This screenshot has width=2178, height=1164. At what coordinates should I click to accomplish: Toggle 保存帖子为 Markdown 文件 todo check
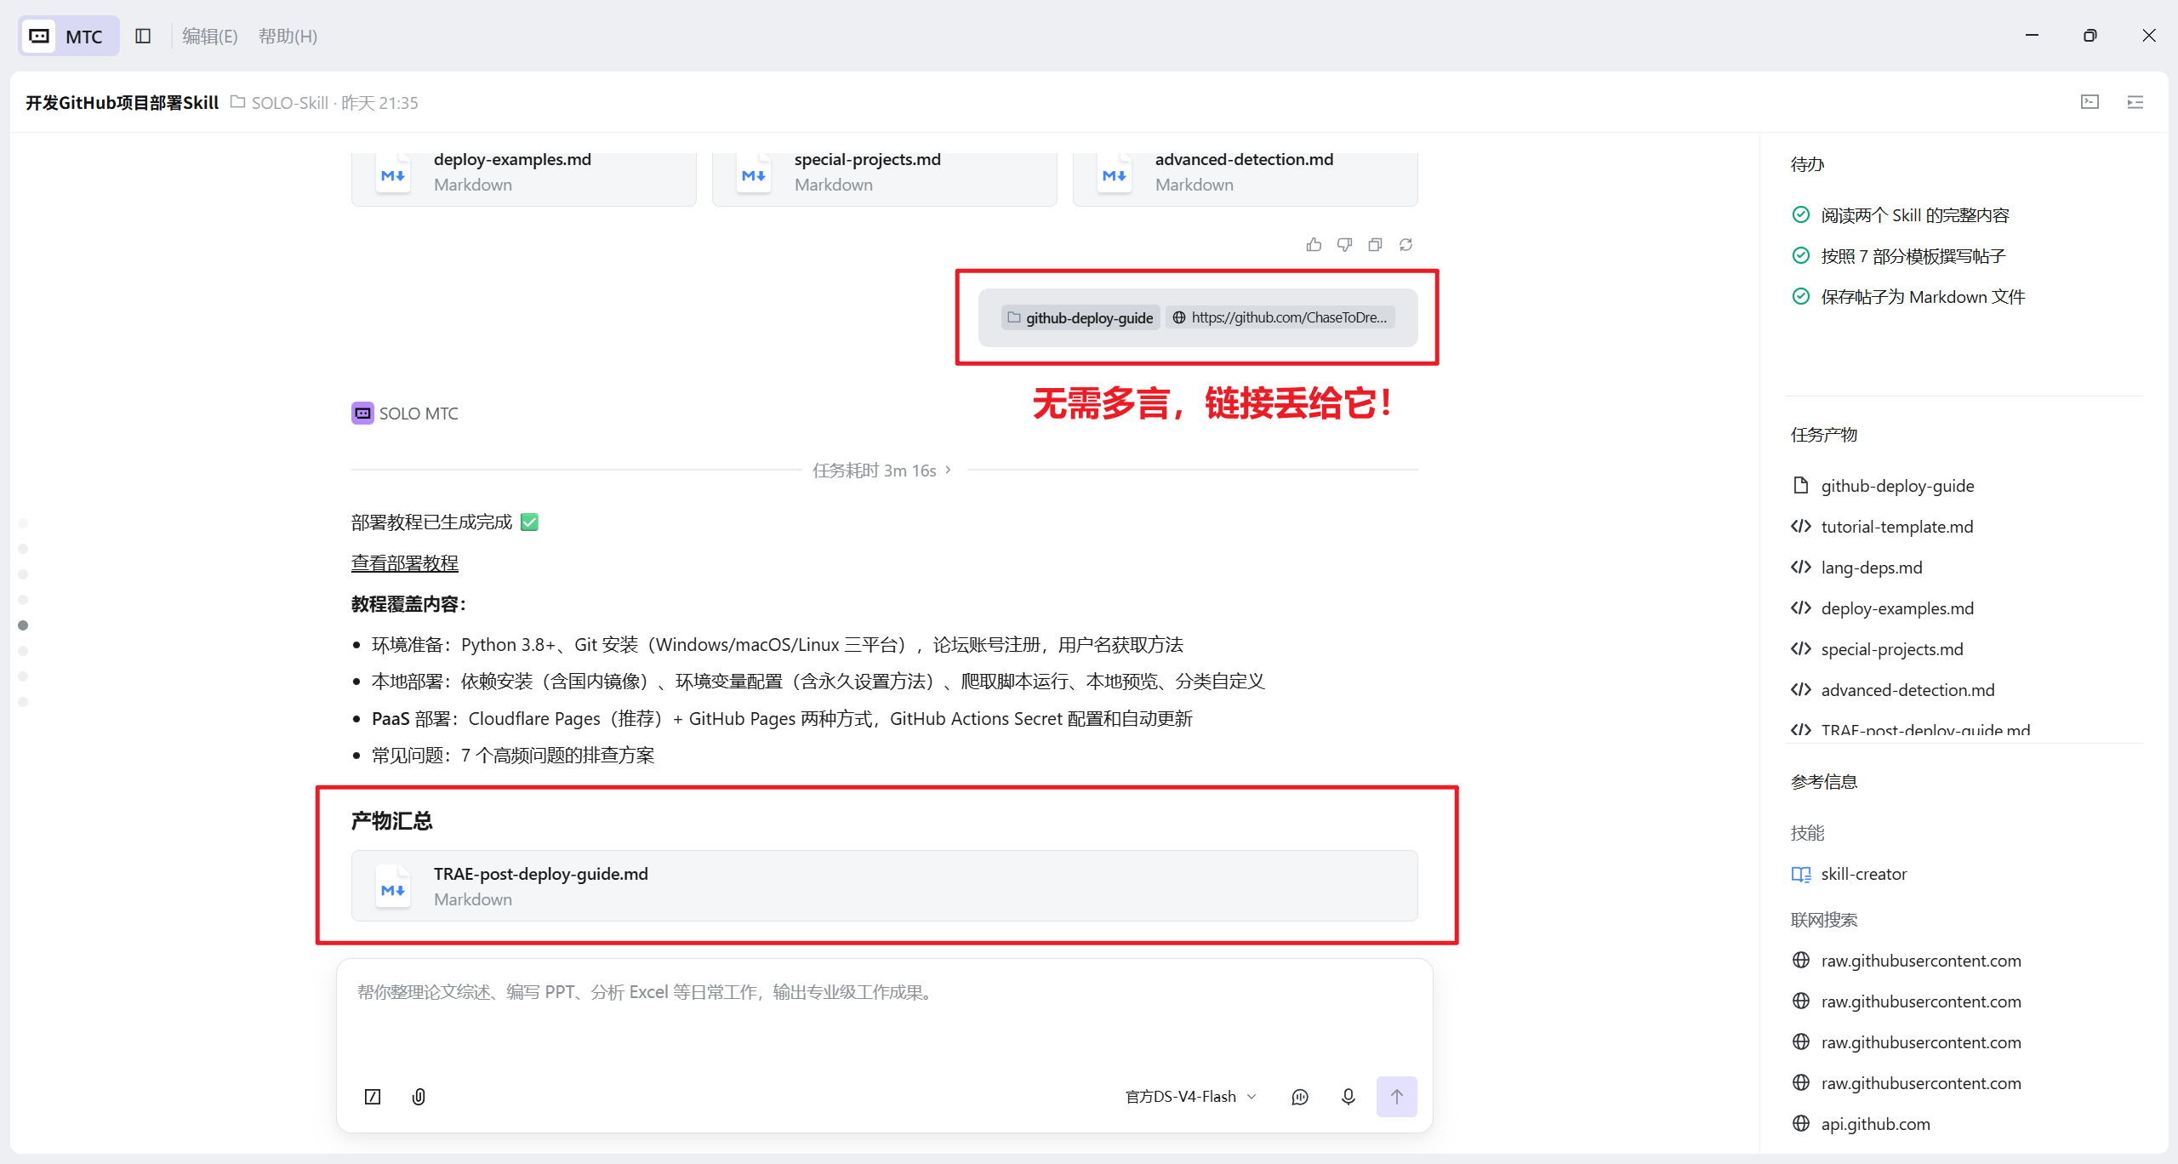click(x=1801, y=296)
